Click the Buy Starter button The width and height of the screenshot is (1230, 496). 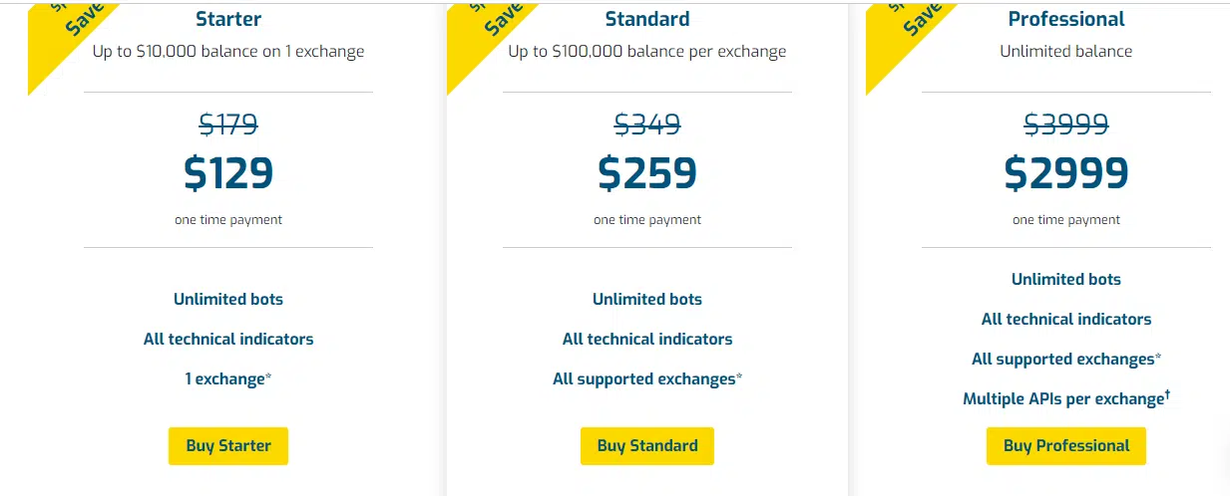click(x=228, y=446)
